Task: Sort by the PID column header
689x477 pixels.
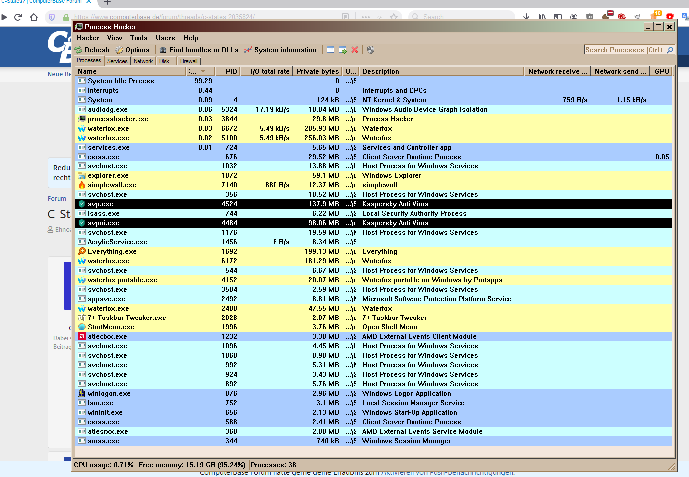Action: click(x=227, y=71)
